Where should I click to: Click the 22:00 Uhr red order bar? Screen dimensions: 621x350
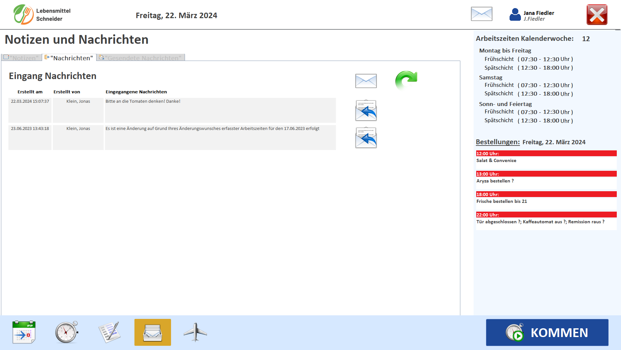(x=546, y=215)
